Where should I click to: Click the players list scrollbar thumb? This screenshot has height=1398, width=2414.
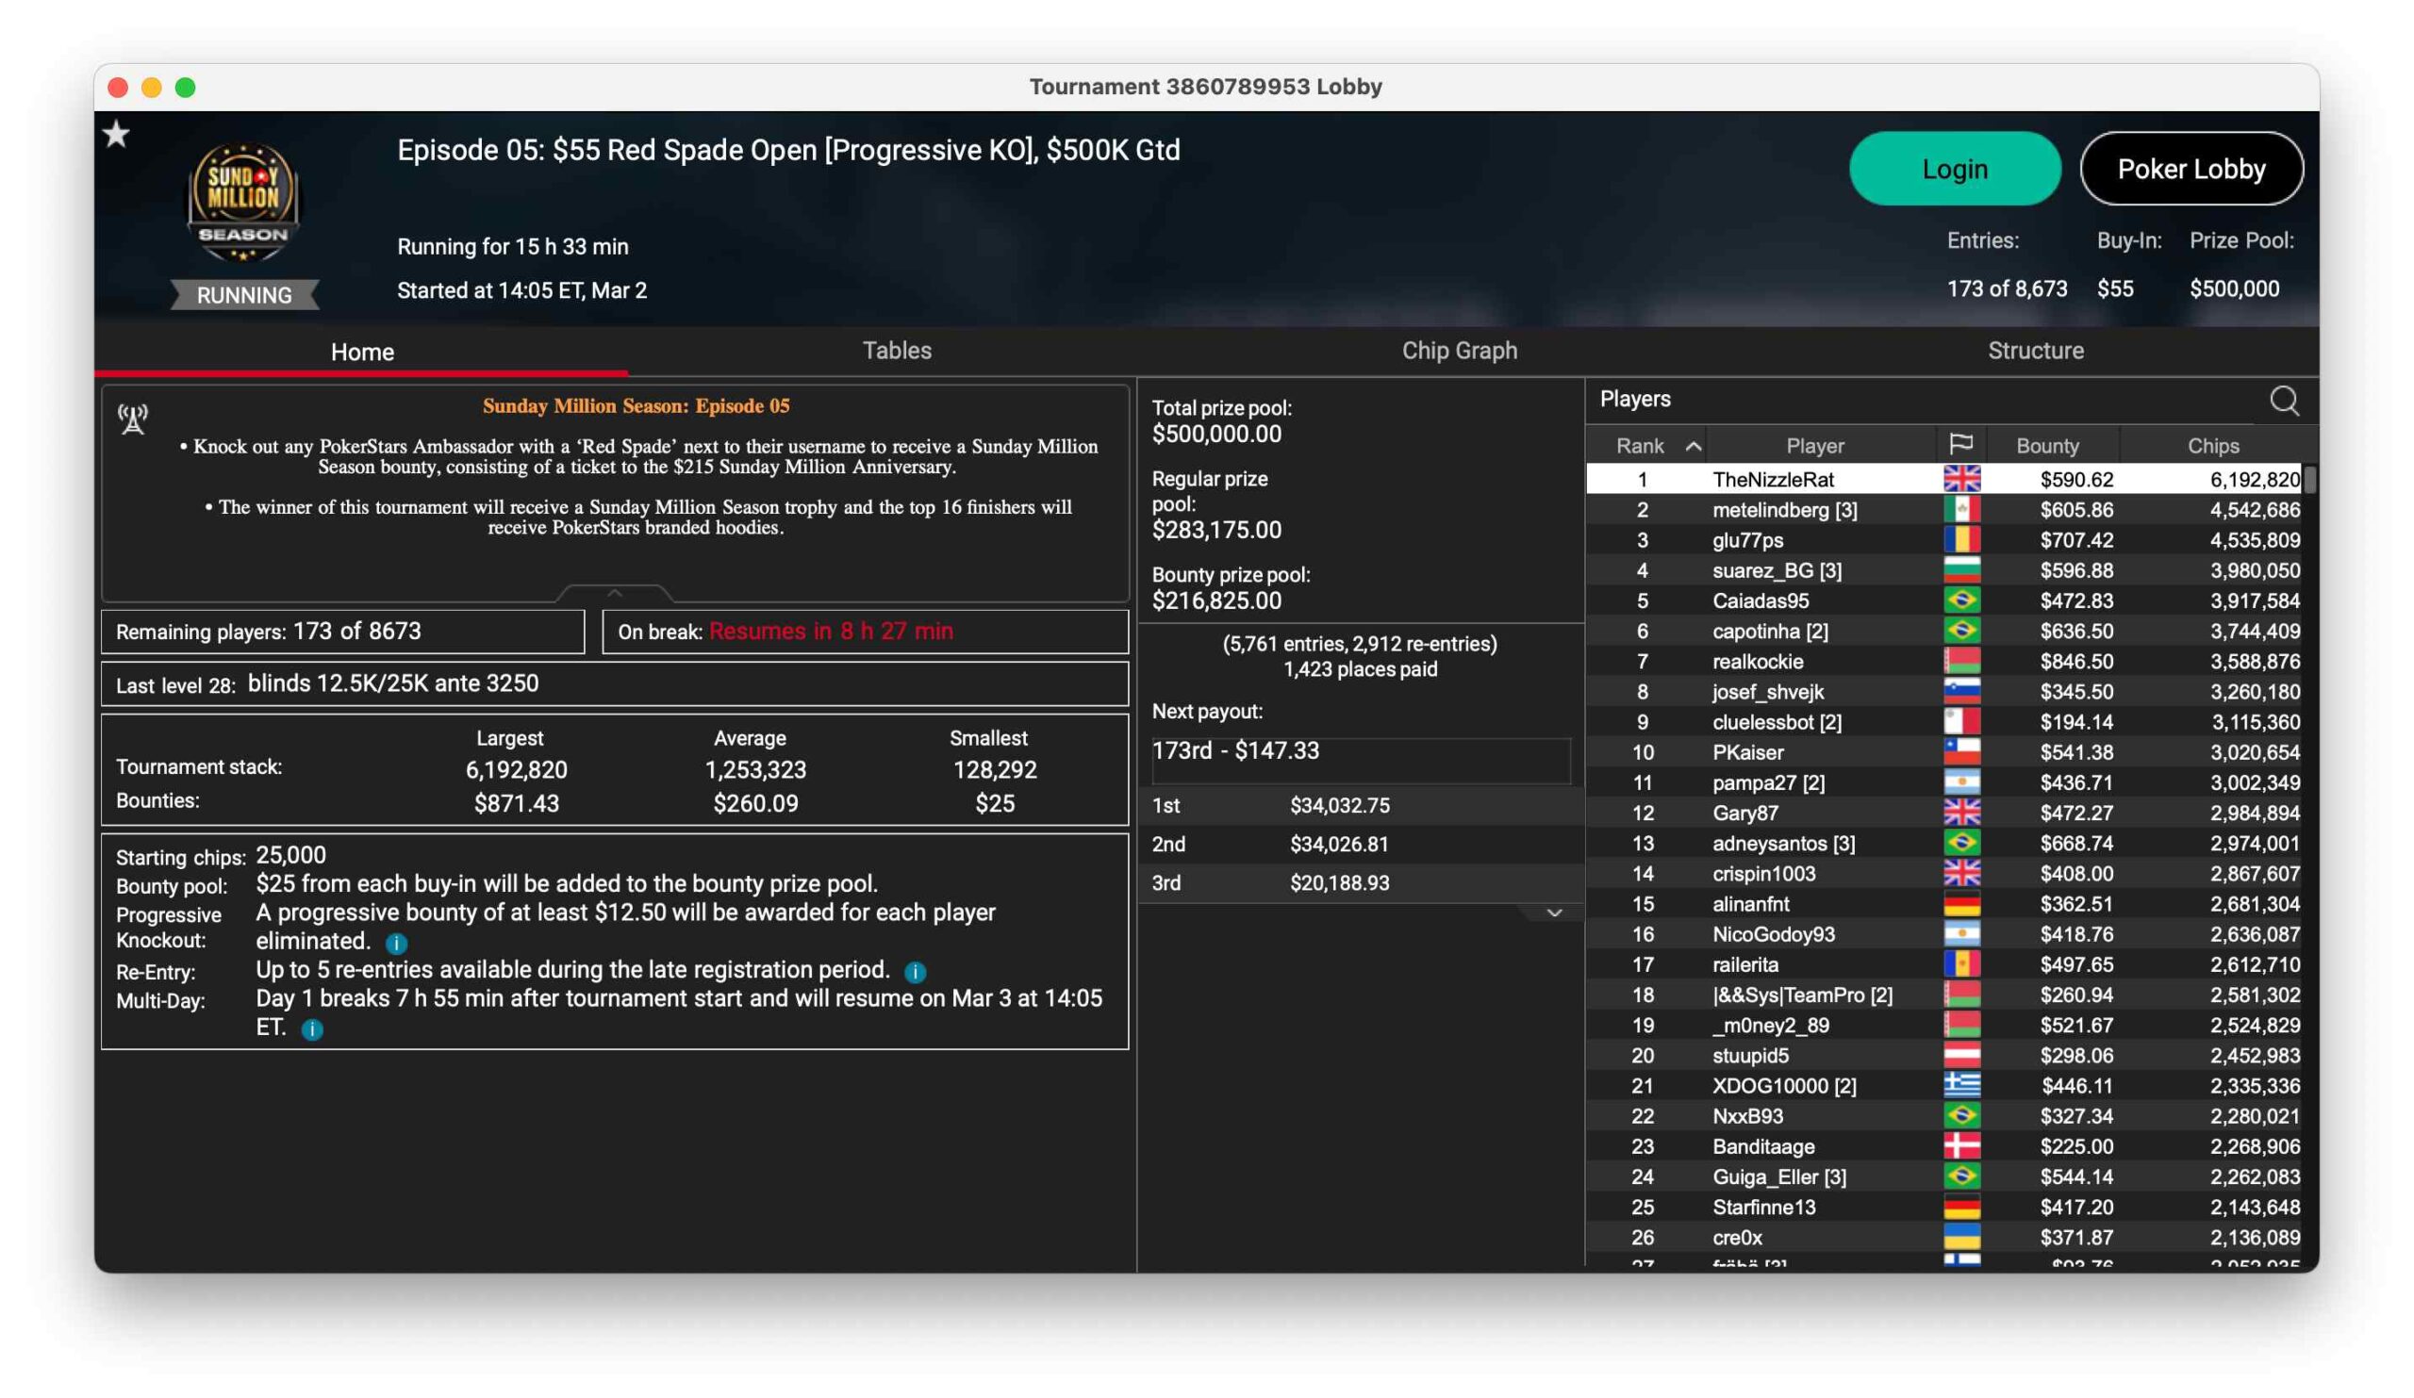[x=2309, y=480]
